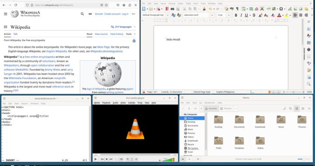Skip to previous media in VLC
315x166 pixels.
coord(102,159)
